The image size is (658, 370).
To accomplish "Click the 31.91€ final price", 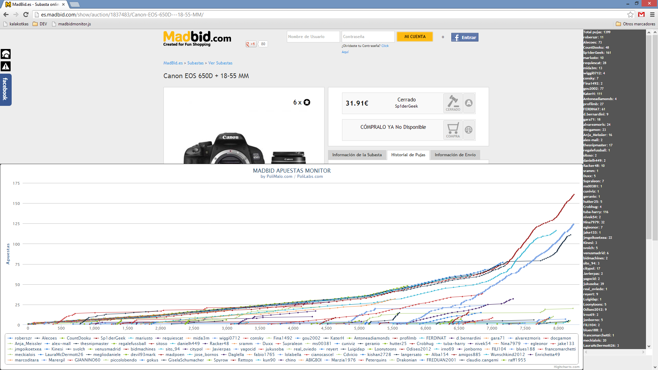I will tap(357, 103).
